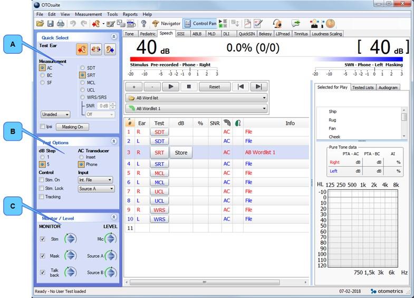The height and width of the screenshot is (298, 414).
Task: Click the headset monitor toolbar icon
Action: click(277, 24)
